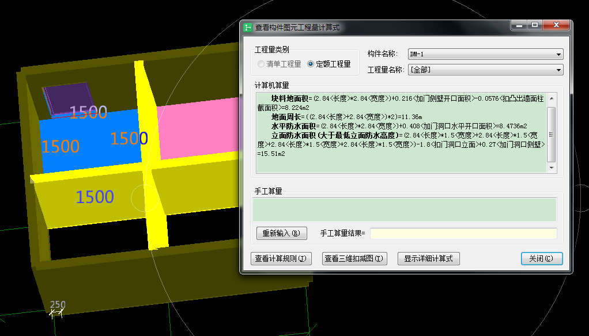Screen dimensions: 589x336
Task: Click the 查看计算规则(T) button
Action: coord(281,258)
